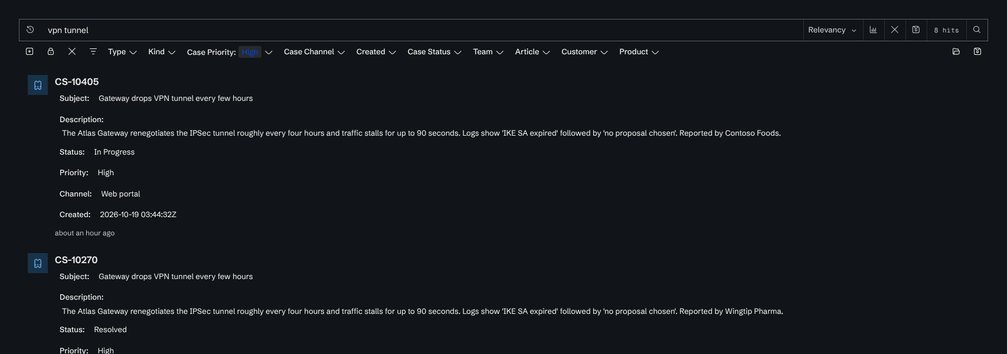Click the '8 hits' count
This screenshot has height=354, width=1007.
click(x=946, y=30)
